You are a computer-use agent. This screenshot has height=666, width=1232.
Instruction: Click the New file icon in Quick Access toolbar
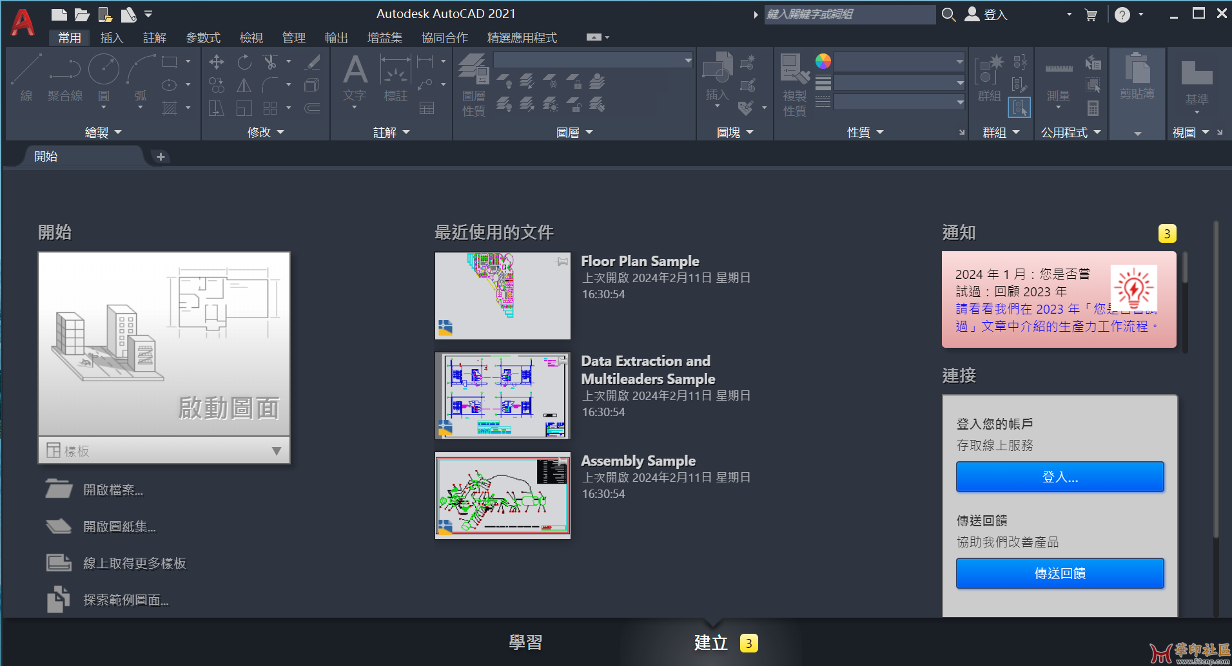pos(59,14)
